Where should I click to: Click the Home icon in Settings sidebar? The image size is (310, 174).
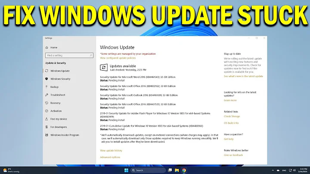pos(46,47)
